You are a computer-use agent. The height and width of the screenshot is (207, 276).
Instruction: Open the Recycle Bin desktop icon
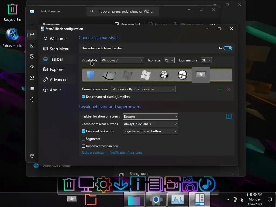[12, 13]
